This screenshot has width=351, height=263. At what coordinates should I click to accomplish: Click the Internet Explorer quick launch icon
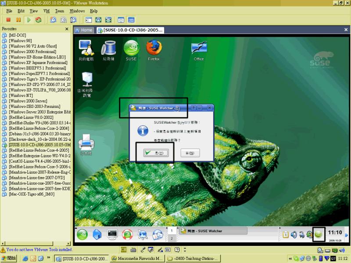(25, 259)
